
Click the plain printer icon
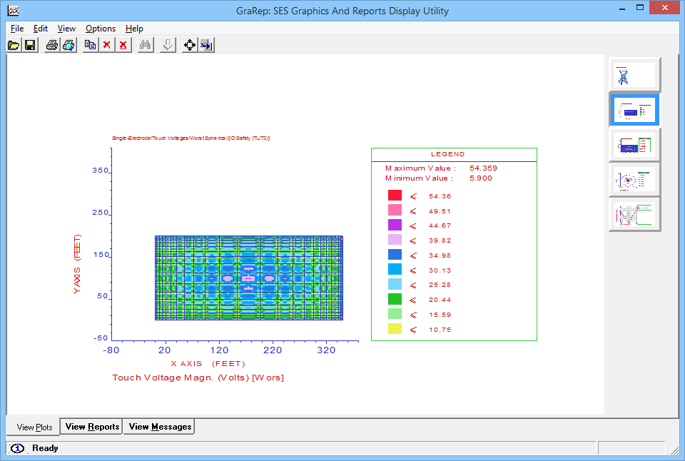52,45
